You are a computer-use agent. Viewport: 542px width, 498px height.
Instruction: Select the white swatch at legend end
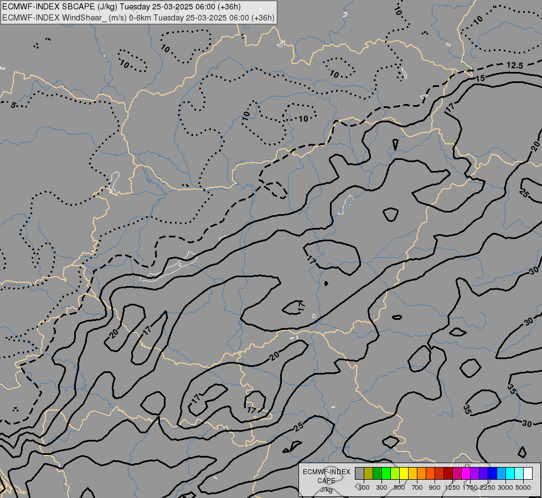(528, 474)
